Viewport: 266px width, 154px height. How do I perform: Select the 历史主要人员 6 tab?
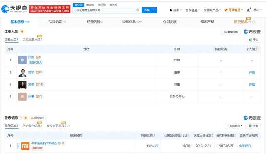point(32,39)
